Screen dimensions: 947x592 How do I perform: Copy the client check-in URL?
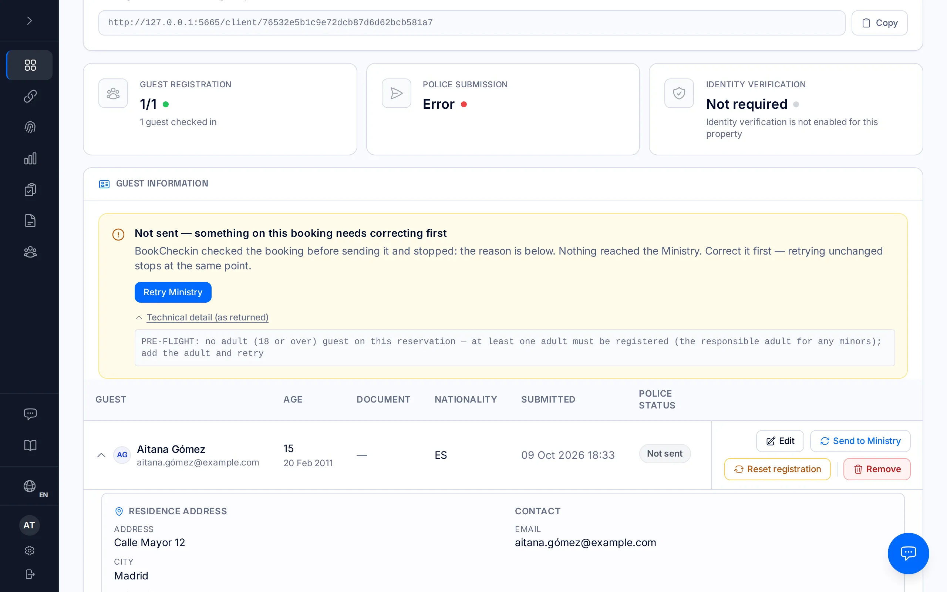pyautogui.click(x=879, y=23)
